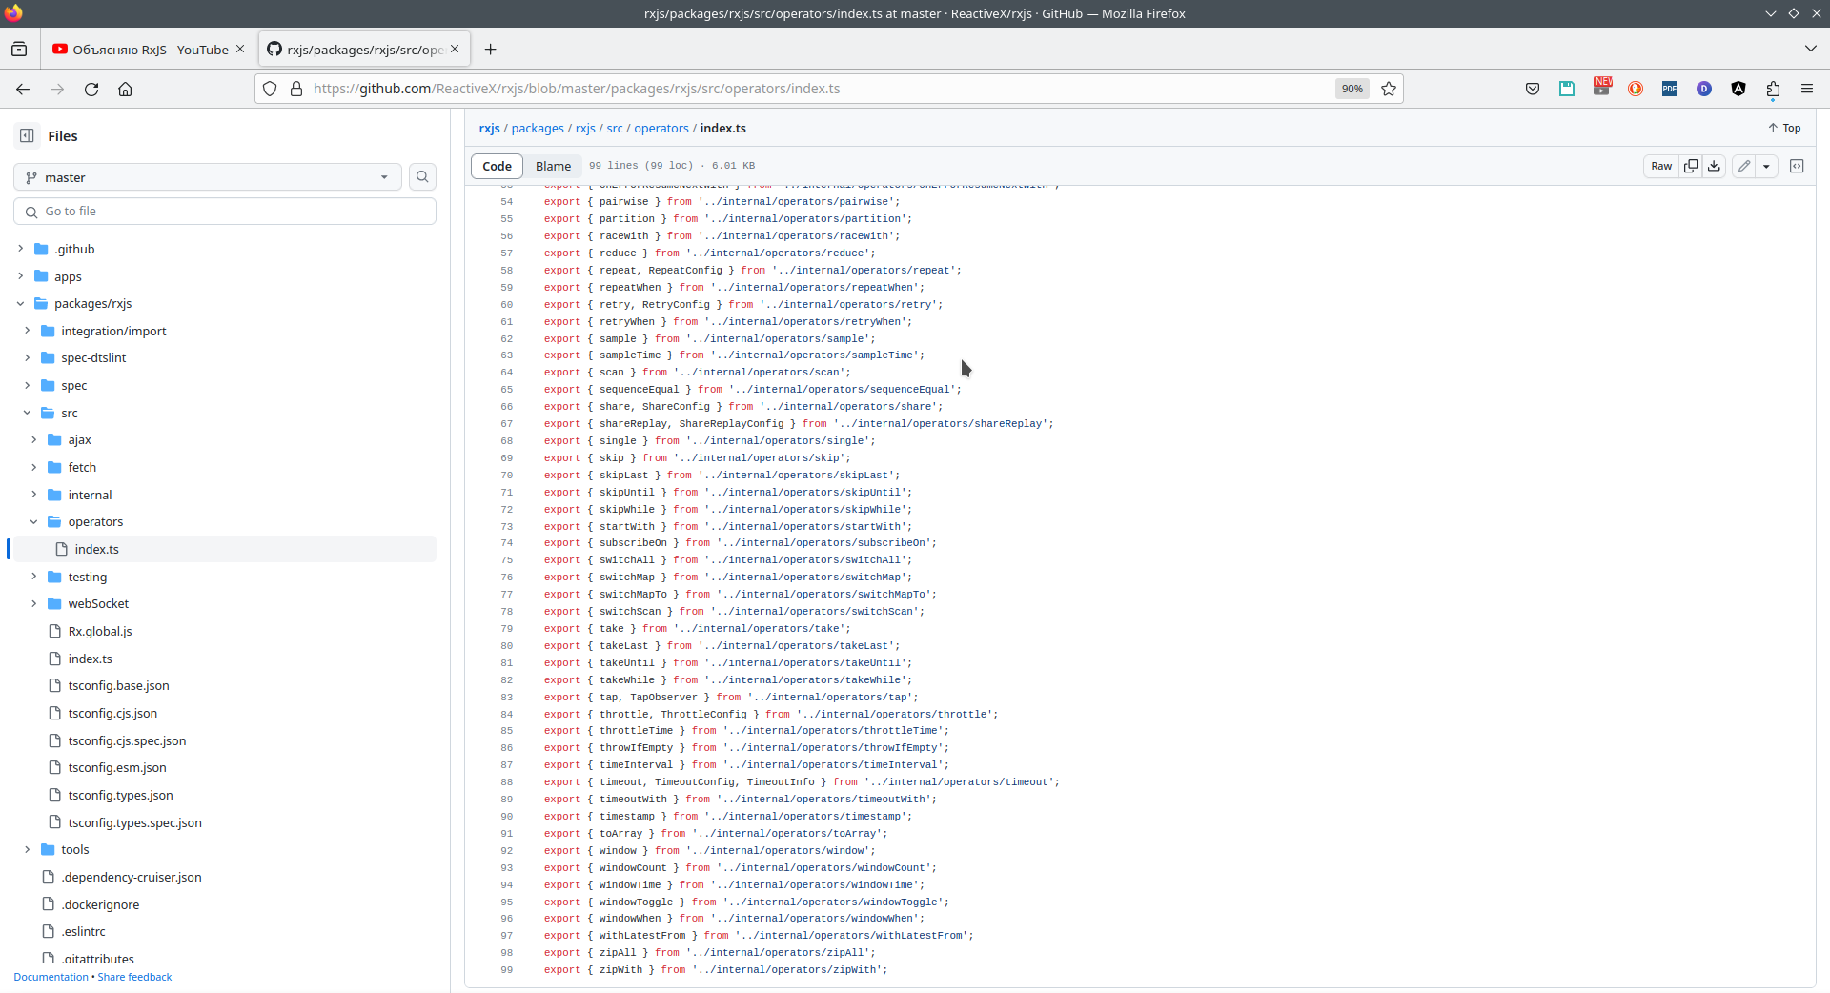This screenshot has height=993, width=1830.
Task: Collapse the Files side panel
Action: click(27, 136)
